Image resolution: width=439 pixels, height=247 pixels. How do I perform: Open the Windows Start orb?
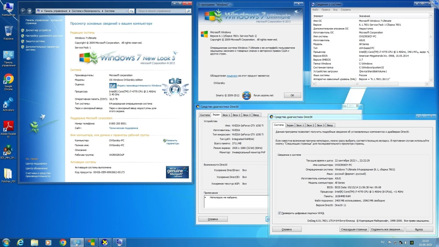[x=7, y=242]
